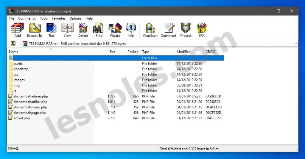Click the archive icon in address bar
This screenshot has width=305, height=159.
(x=25, y=44)
